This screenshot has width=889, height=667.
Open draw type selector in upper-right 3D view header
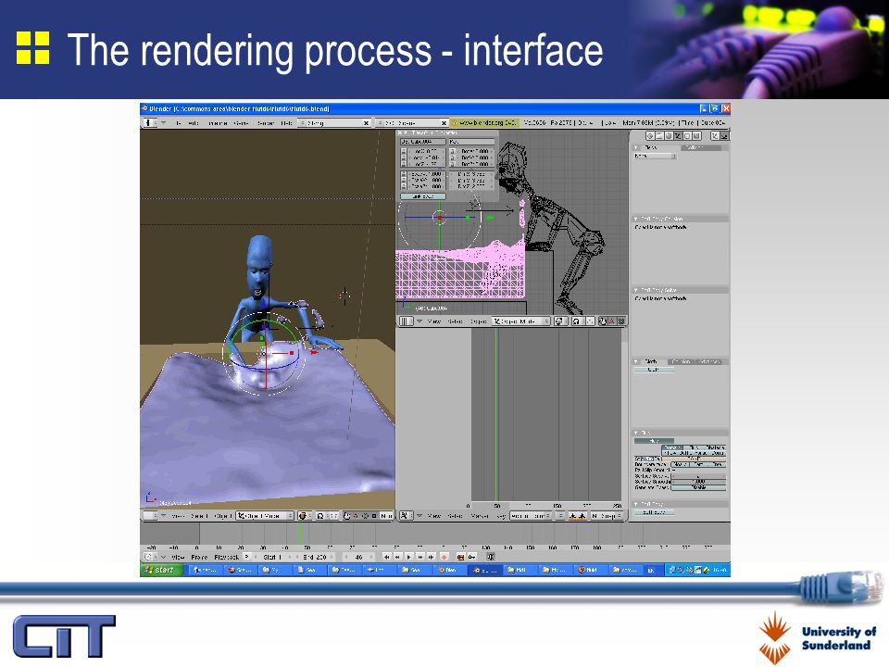[561, 321]
